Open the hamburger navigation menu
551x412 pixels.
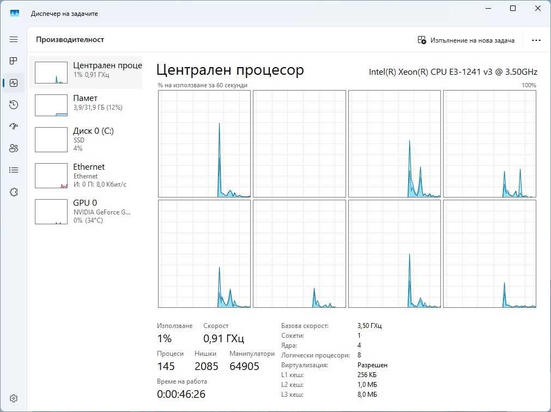click(x=14, y=39)
